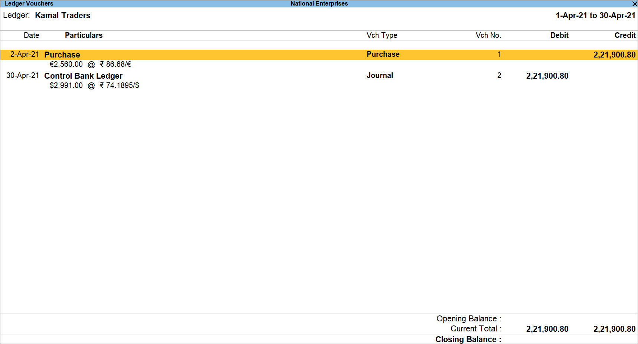This screenshot has height=344, width=638.
Task: Click the Current Total credit amount
Action: 614,329
